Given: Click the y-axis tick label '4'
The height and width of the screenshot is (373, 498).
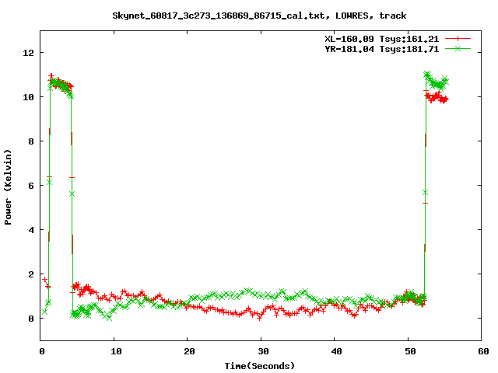Looking at the screenshot, I should tap(31, 230).
